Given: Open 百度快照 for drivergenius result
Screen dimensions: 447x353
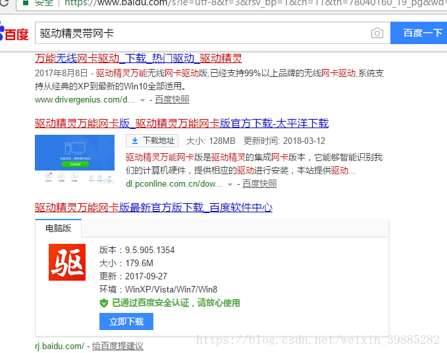Looking at the screenshot, I should click(x=172, y=100).
